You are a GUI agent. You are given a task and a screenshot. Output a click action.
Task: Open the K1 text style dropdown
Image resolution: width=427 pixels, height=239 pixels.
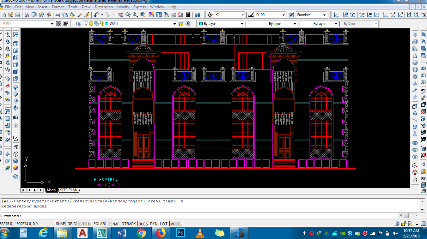(x=243, y=15)
